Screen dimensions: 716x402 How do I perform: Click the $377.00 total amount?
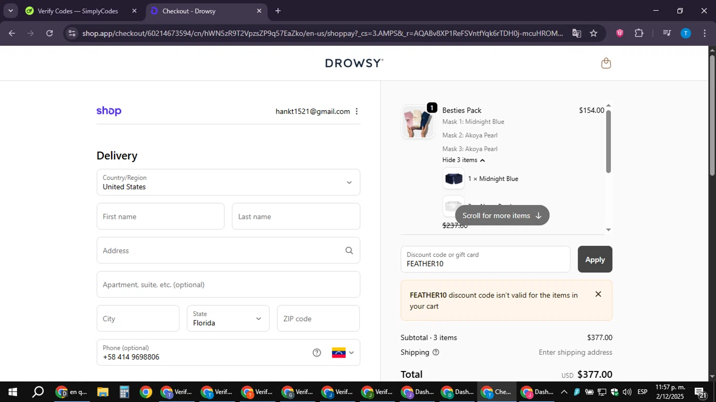(595, 374)
